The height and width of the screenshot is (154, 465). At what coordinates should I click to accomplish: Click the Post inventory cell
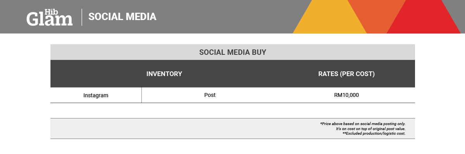(x=210, y=95)
